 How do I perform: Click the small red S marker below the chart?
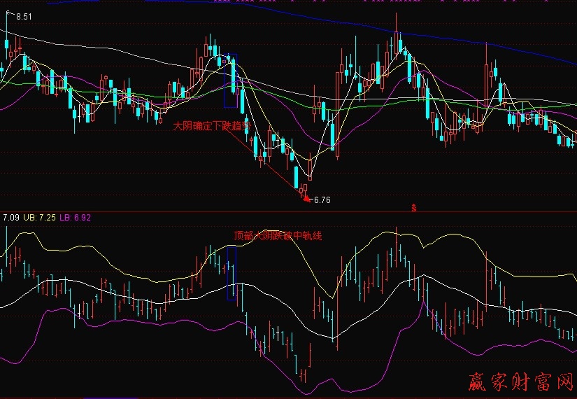[414, 207]
